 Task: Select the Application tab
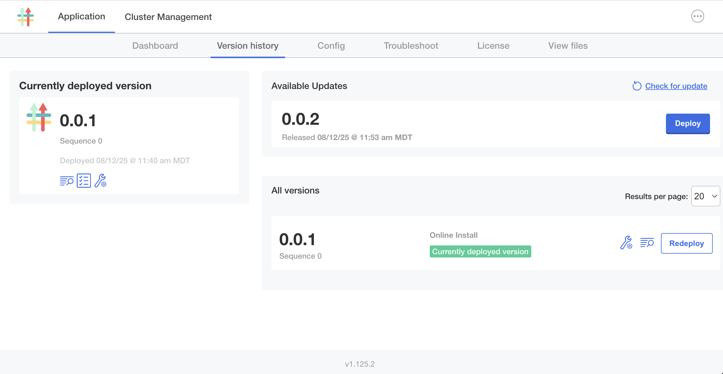point(81,16)
